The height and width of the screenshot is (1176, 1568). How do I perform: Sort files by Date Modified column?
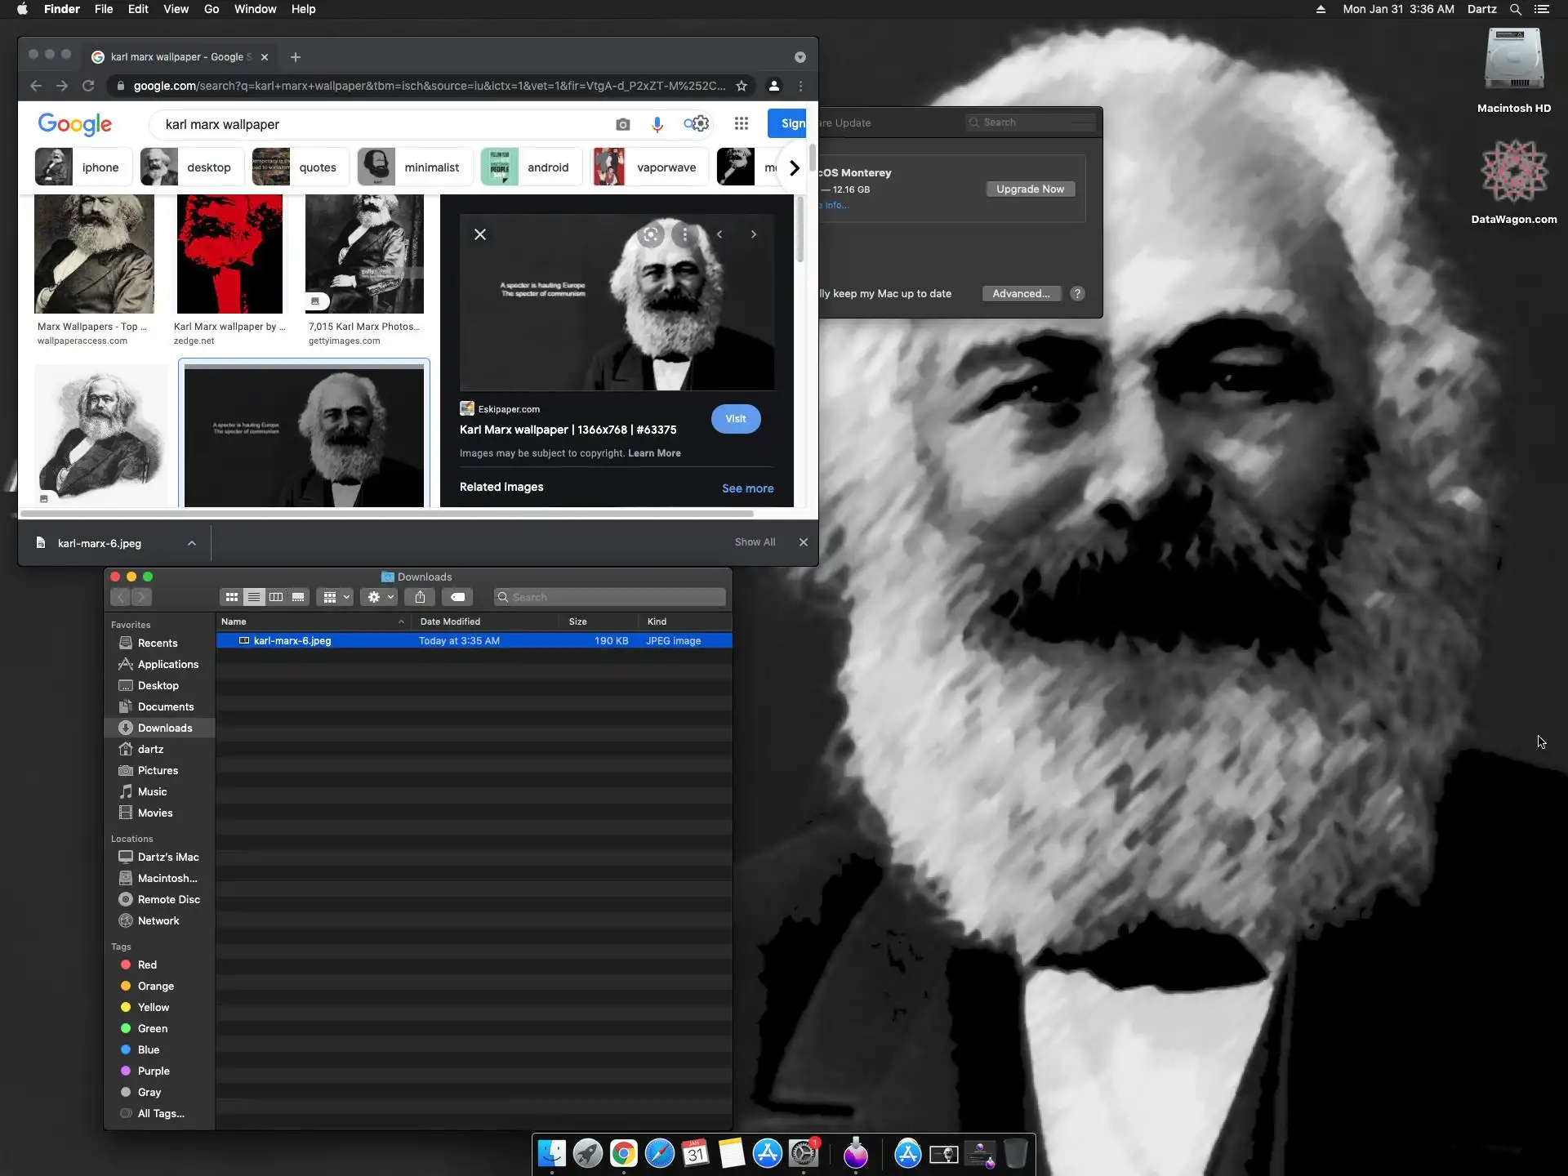point(450,621)
